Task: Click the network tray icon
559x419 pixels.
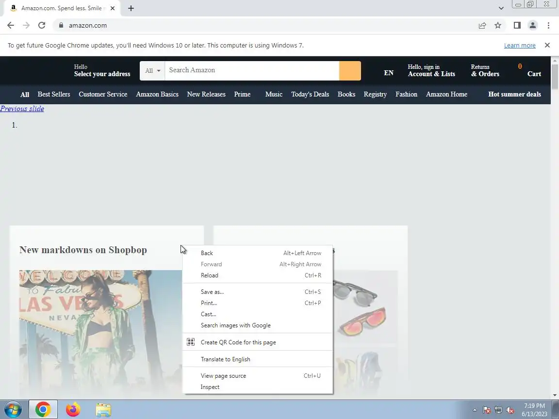Action: [498, 410]
